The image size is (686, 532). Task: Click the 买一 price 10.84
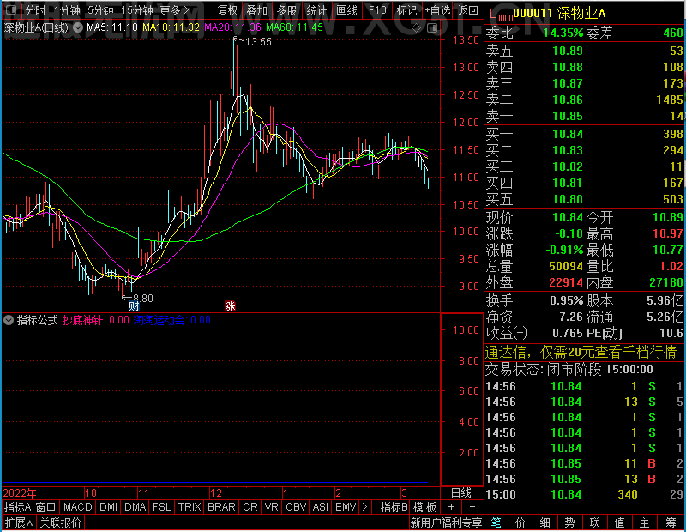tap(568, 134)
